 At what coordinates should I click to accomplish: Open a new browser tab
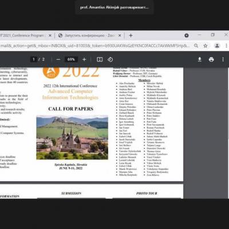coord(131,35)
